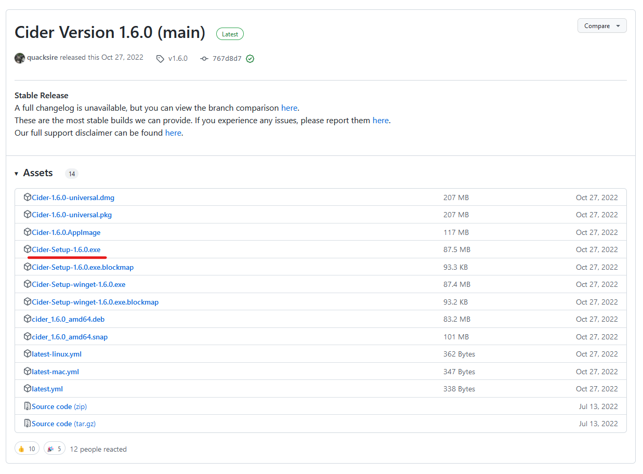The height and width of the screenshot is (474, 643).
Task: Click zip file icon for Source code (zip)
Action: tap(28, 406)
